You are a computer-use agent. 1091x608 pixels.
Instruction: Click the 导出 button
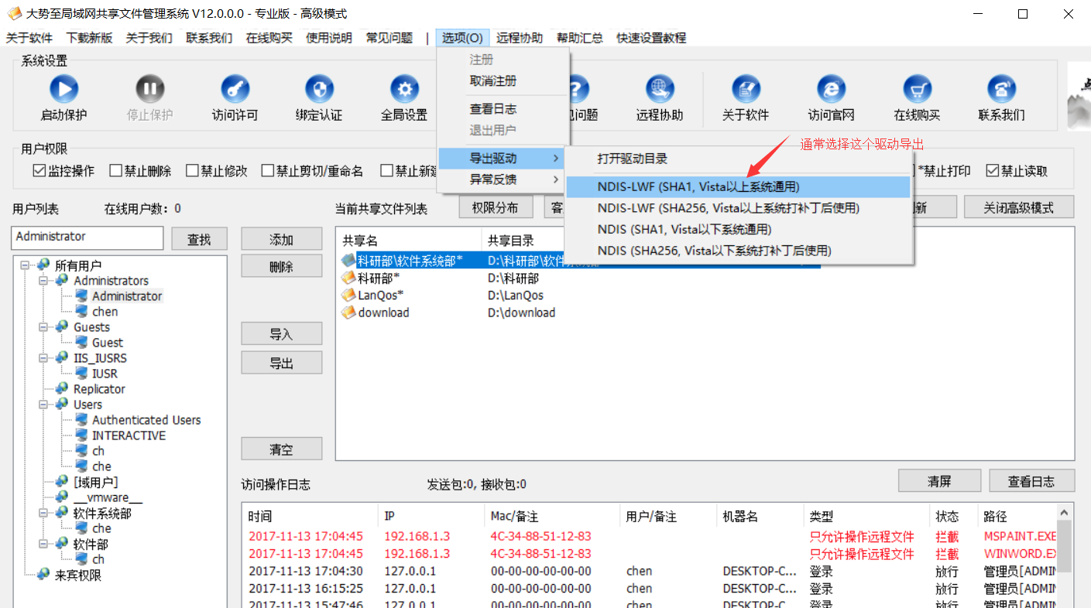point(282,363)
